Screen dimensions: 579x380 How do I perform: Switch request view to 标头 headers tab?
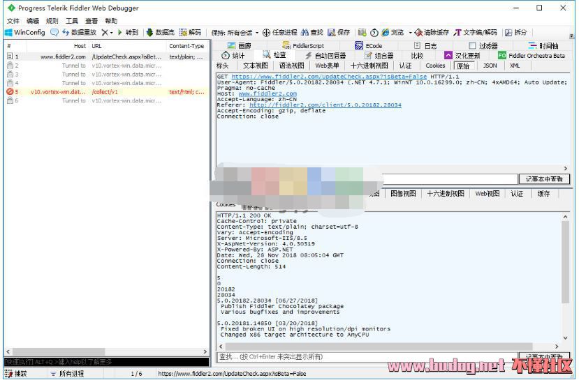click(x=223, y=66)
